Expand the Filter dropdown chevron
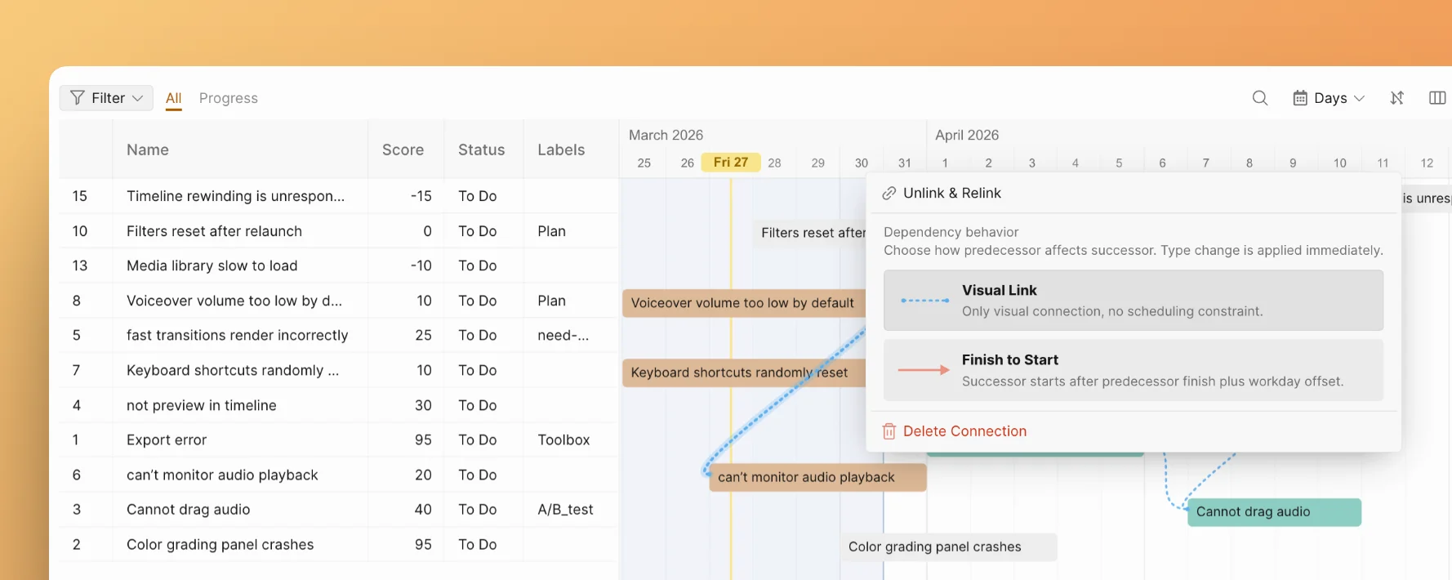Viewport: 1452px width, 580px height. pos(138,98)
